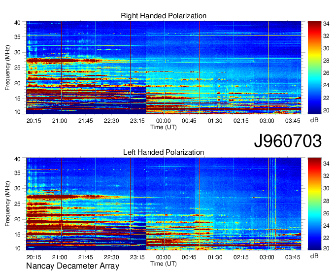
Task: Click the 20:15 time tick of the lower plot
Action: point(34,257)
